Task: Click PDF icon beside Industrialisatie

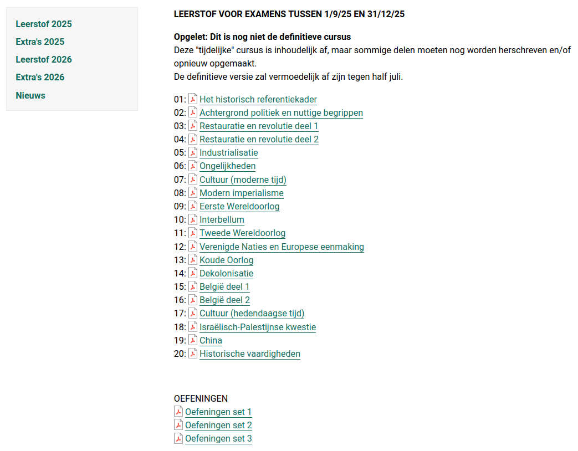Action: pyautogui.click(x=193, y=152)
